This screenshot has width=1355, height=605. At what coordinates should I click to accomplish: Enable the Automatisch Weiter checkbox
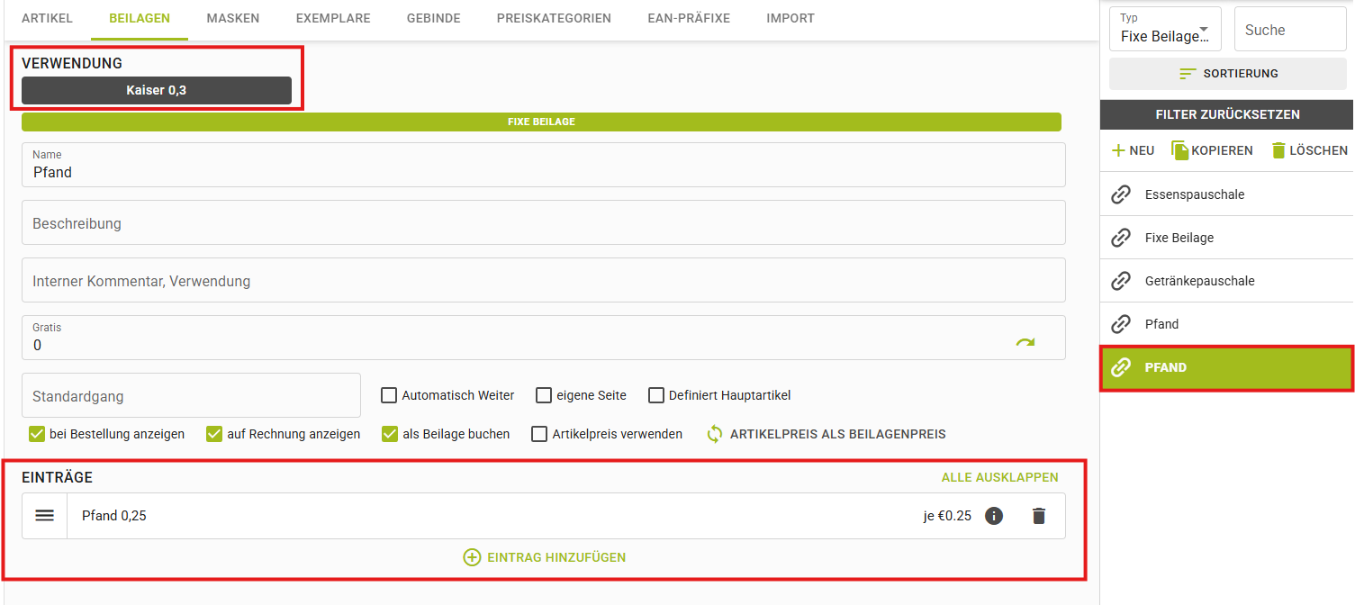point(389,395)
